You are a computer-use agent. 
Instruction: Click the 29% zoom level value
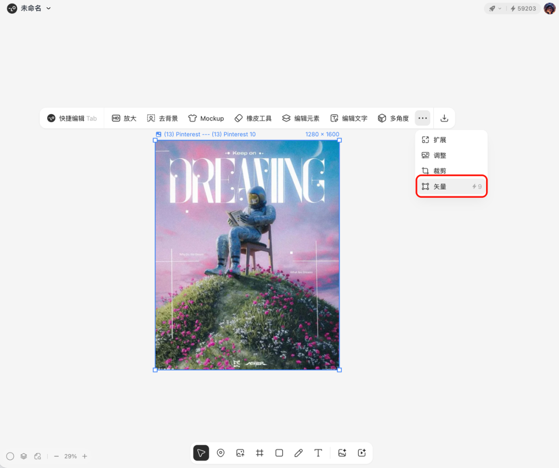click(70, 456)
